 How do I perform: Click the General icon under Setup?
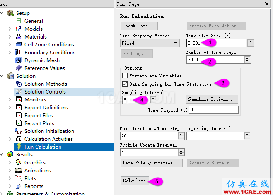(x=19, y=21)
